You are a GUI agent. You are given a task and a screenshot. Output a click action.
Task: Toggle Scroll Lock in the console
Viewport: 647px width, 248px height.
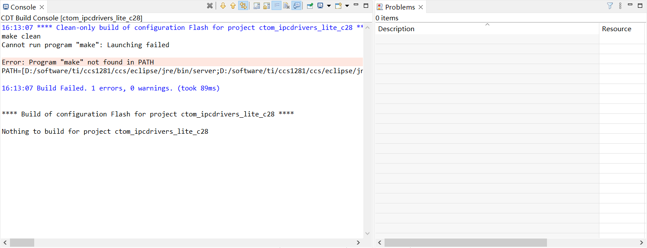click(x=266, y=6)
